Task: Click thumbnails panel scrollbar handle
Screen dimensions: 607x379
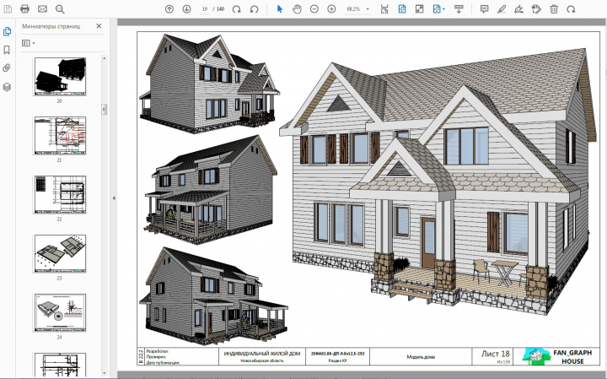Action: click(x=104, y=109)
